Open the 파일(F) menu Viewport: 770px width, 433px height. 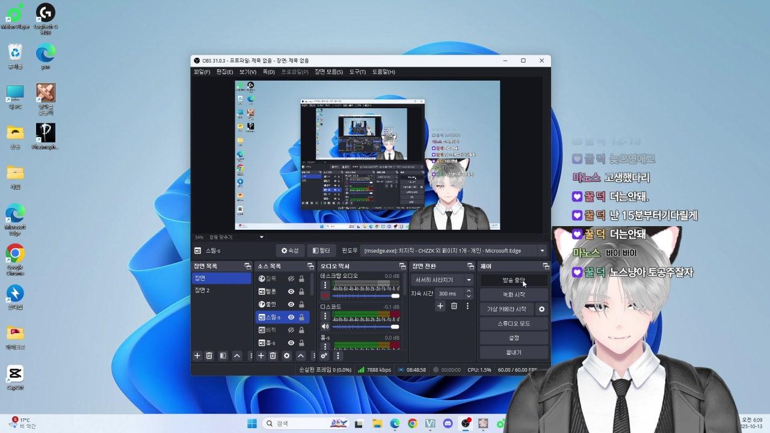click(202, 72)
